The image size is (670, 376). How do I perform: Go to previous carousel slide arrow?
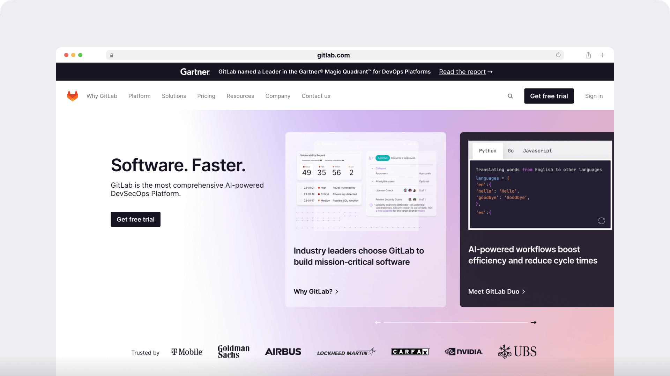[x=378, y=322]
